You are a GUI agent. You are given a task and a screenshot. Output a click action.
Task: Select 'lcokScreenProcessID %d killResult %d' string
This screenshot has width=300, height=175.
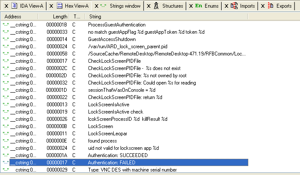point(128,119)
